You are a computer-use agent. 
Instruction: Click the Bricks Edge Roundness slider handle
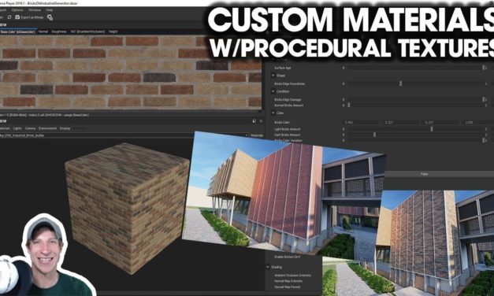click(x=401, y=83)
